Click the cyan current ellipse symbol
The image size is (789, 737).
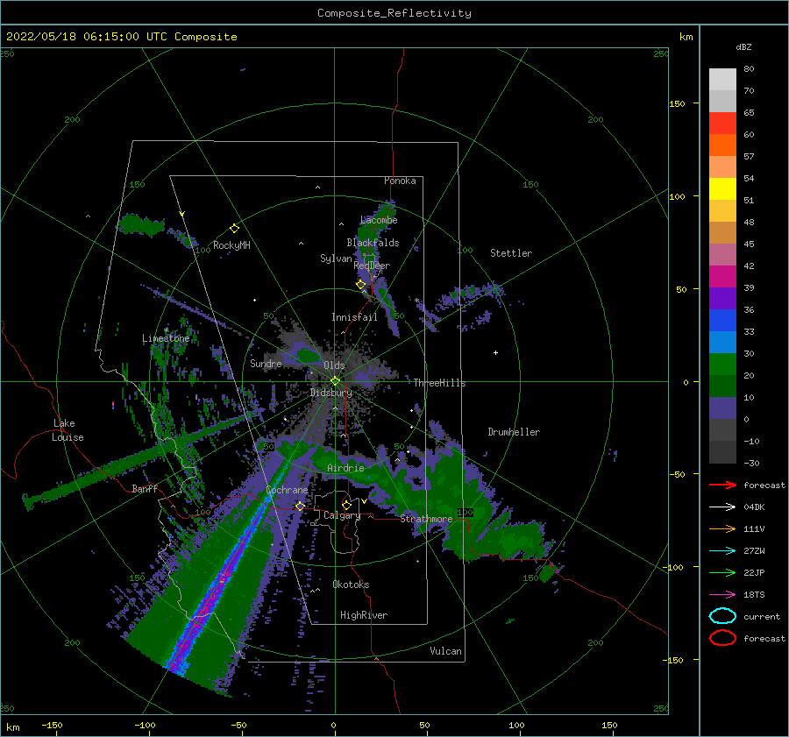click(x=722, y=616)
